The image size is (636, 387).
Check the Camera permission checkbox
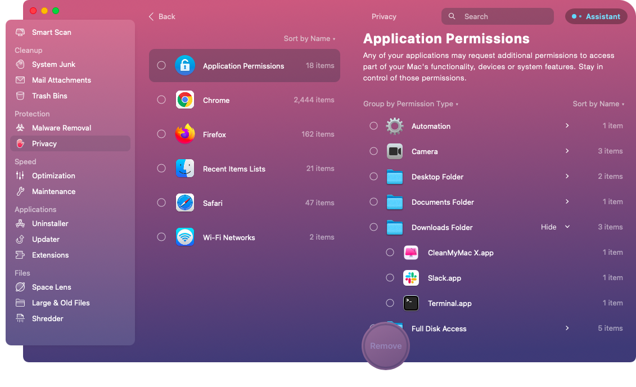373,151
